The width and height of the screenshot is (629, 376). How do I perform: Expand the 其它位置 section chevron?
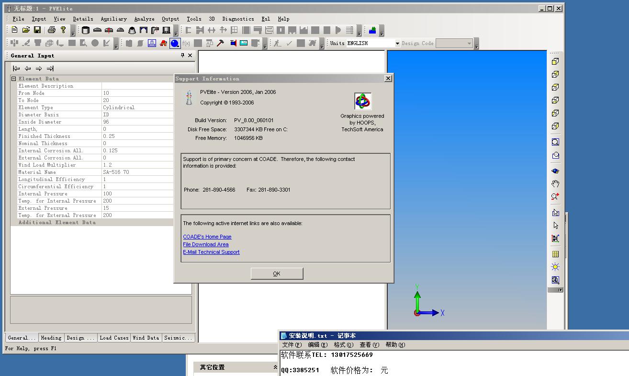point(275,367)
